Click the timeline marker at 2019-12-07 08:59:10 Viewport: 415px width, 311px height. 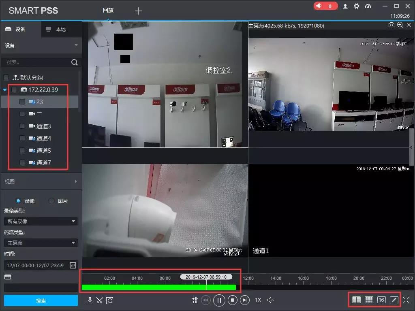(x=206, y=277)
